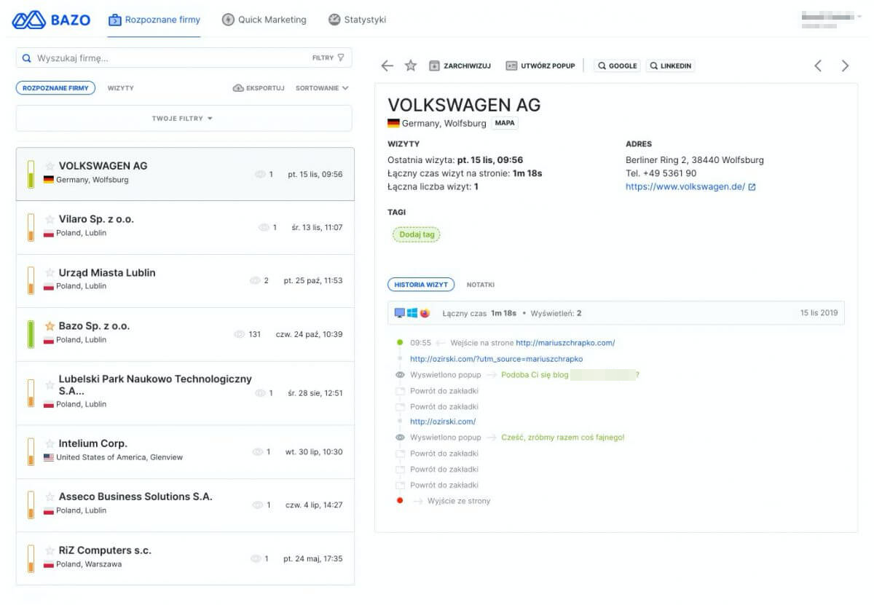Export list with EKSPORTUJ

pos(259,88)
